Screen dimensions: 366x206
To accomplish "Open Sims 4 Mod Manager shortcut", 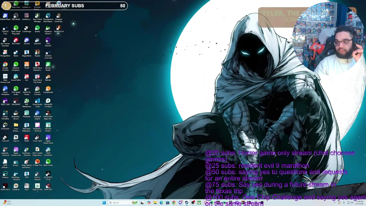I will [x=37, y=18].
